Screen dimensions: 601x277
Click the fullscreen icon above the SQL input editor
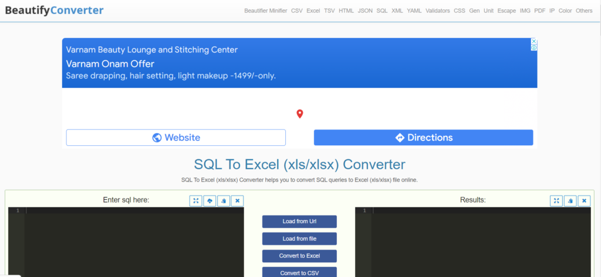[196, 201]
